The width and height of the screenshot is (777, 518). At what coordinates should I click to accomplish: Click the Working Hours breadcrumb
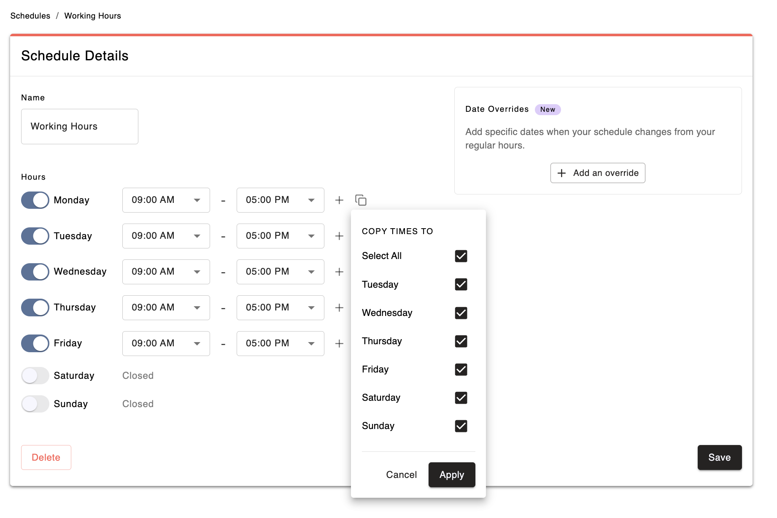pyautogui.click(x=93, y=16)
